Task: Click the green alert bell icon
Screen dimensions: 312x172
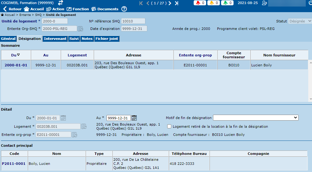Action: pos(225,3)
